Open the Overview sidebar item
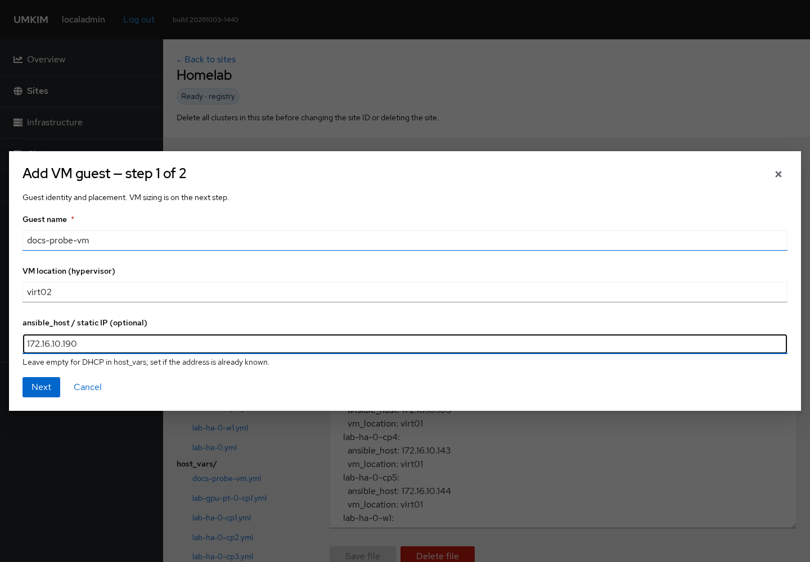This screenshot has width=810, height=562. [82, 60]
